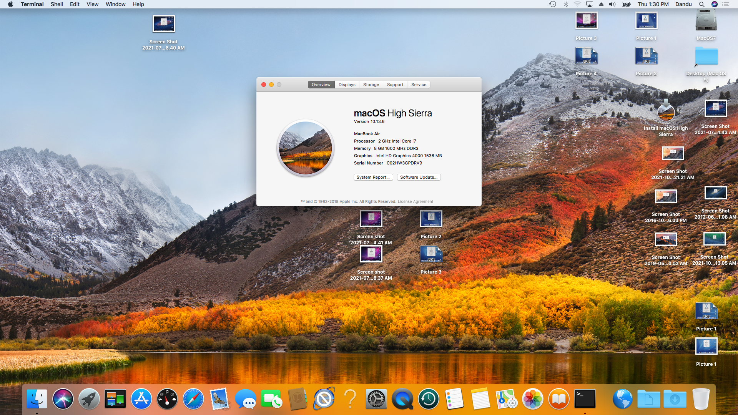Switch to the Displays tab
738x415 pixels.
coord(347,85)
